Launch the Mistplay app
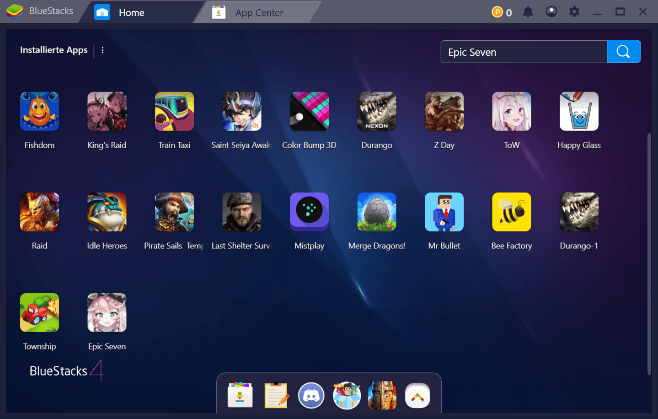658x419 pixels. click(309, 212)
